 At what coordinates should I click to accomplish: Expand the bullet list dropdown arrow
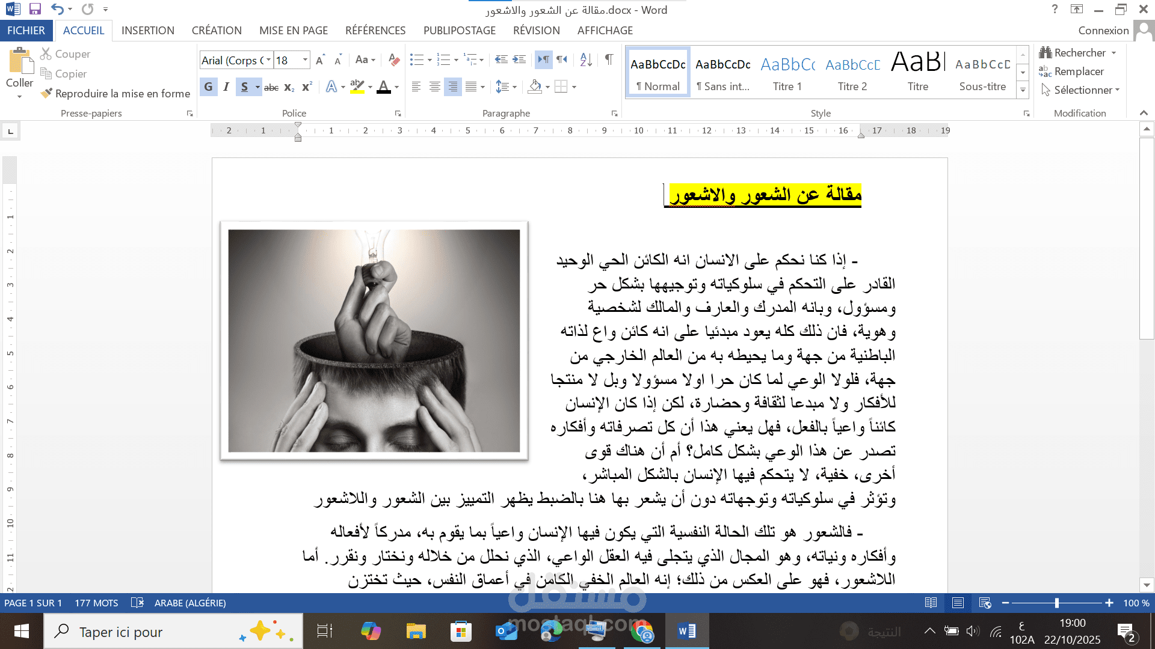point(430,60)
